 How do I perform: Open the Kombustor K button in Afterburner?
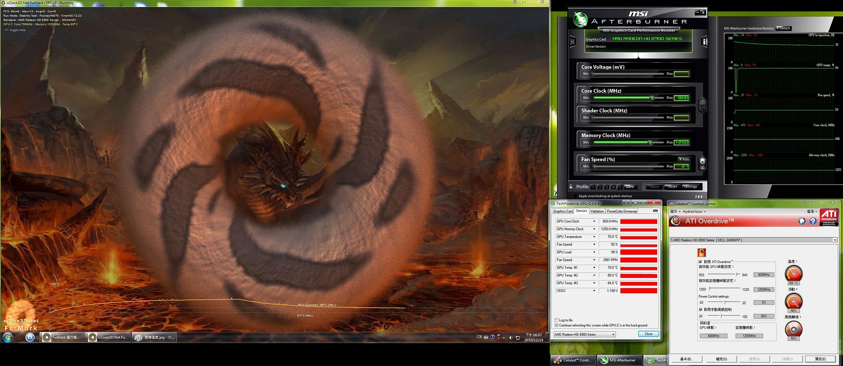(573, 42)
